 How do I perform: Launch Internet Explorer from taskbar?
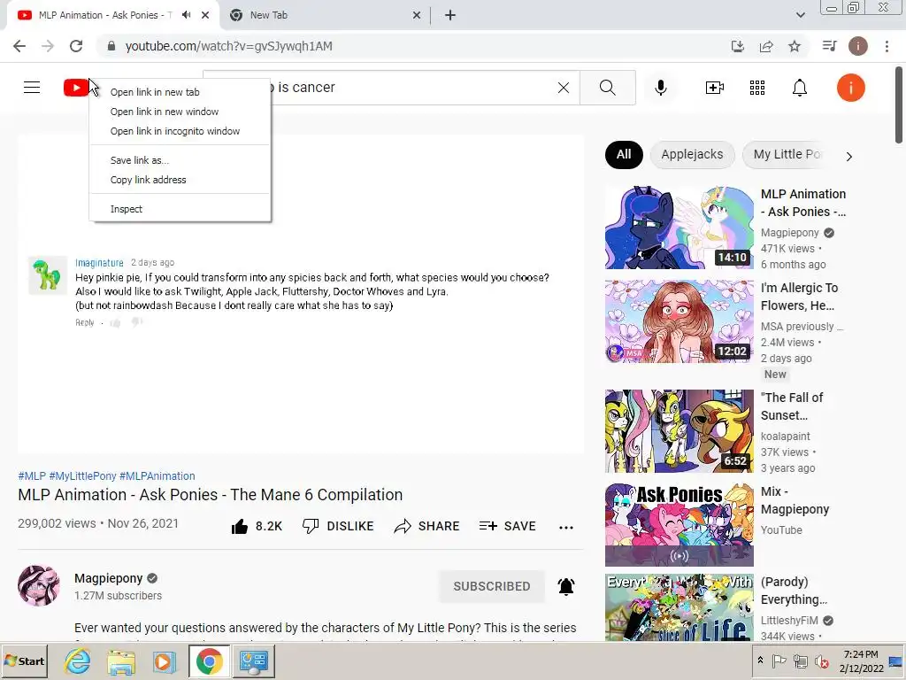tap(78, 661)
